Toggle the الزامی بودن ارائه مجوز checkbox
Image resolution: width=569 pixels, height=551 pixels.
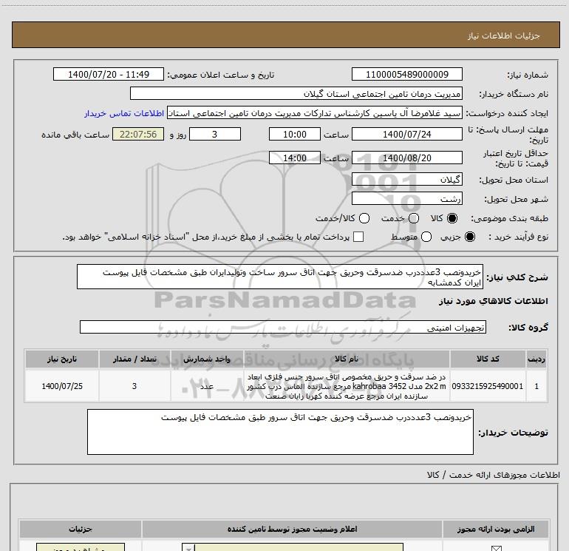[496, 548]
